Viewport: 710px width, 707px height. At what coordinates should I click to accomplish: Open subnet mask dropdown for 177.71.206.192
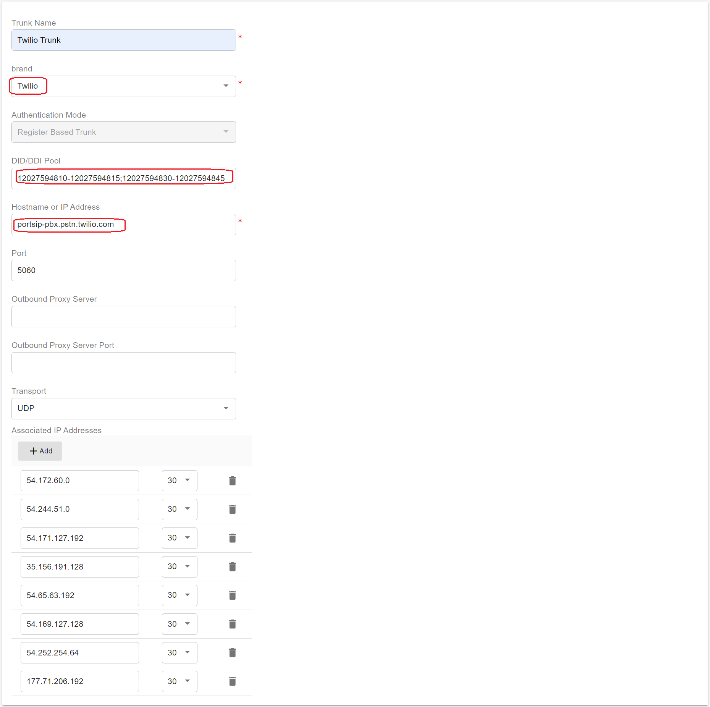pyautogui.click(x=179, y=681)
